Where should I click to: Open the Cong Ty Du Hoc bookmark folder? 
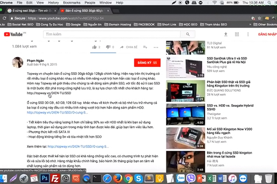[49, 25]
